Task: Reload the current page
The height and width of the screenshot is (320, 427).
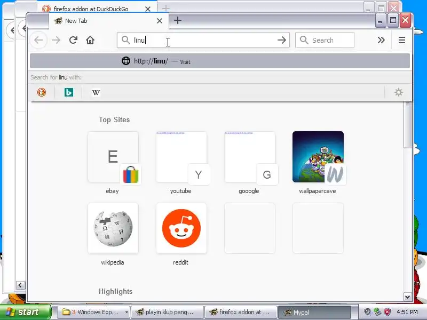Action: [x=73, y=41]
